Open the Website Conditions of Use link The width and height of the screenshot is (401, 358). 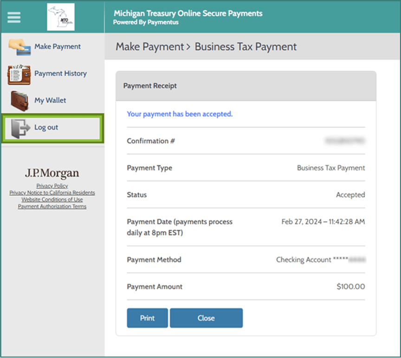[52, 199]
